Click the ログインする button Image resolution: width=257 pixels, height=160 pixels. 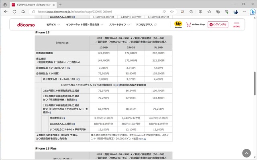(x=218, y=25)
